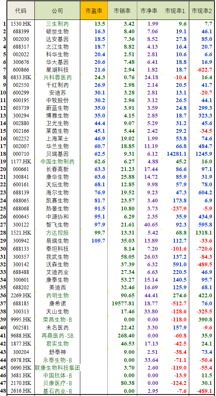Select company 科华生物
216x396 pixels.
(x=57, y=55)
